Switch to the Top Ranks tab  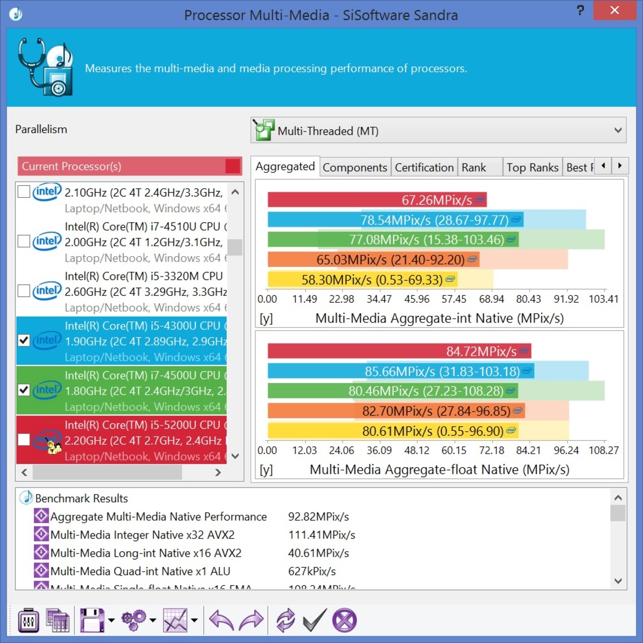pyautogui.click(x=533, y=167)
